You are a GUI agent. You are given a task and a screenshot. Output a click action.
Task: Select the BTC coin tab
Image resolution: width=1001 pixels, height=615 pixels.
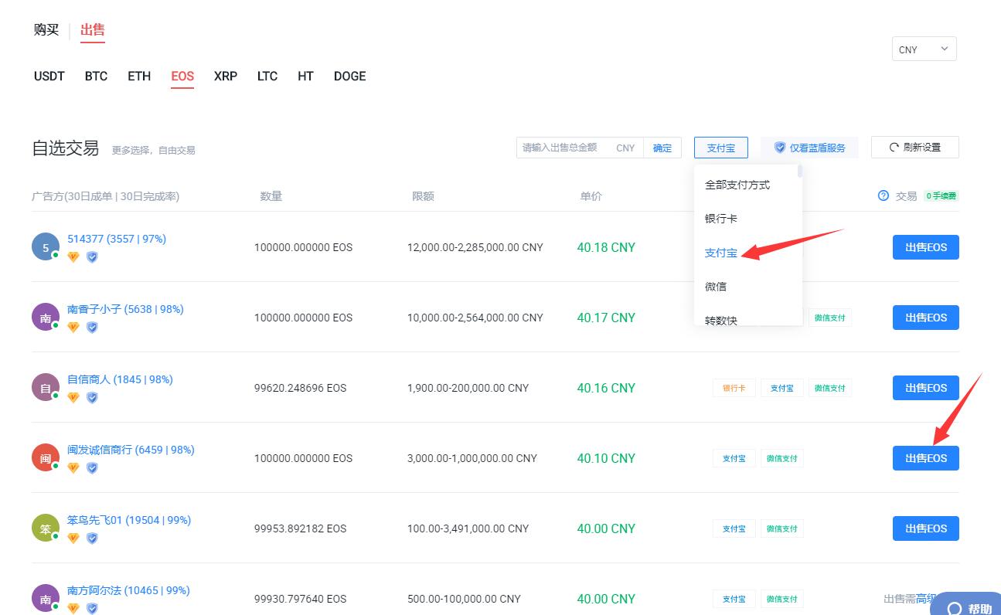[96, 76]
